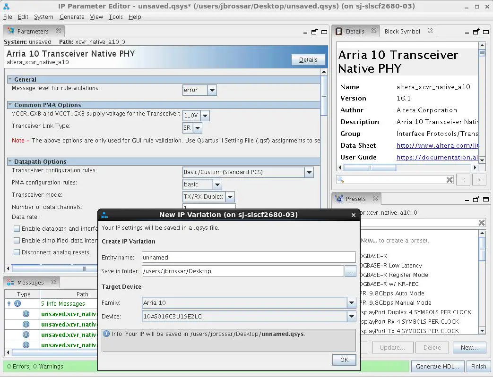Minimize the Presets panel
This screenshot has width=493, height=377.
click(467, 200)
